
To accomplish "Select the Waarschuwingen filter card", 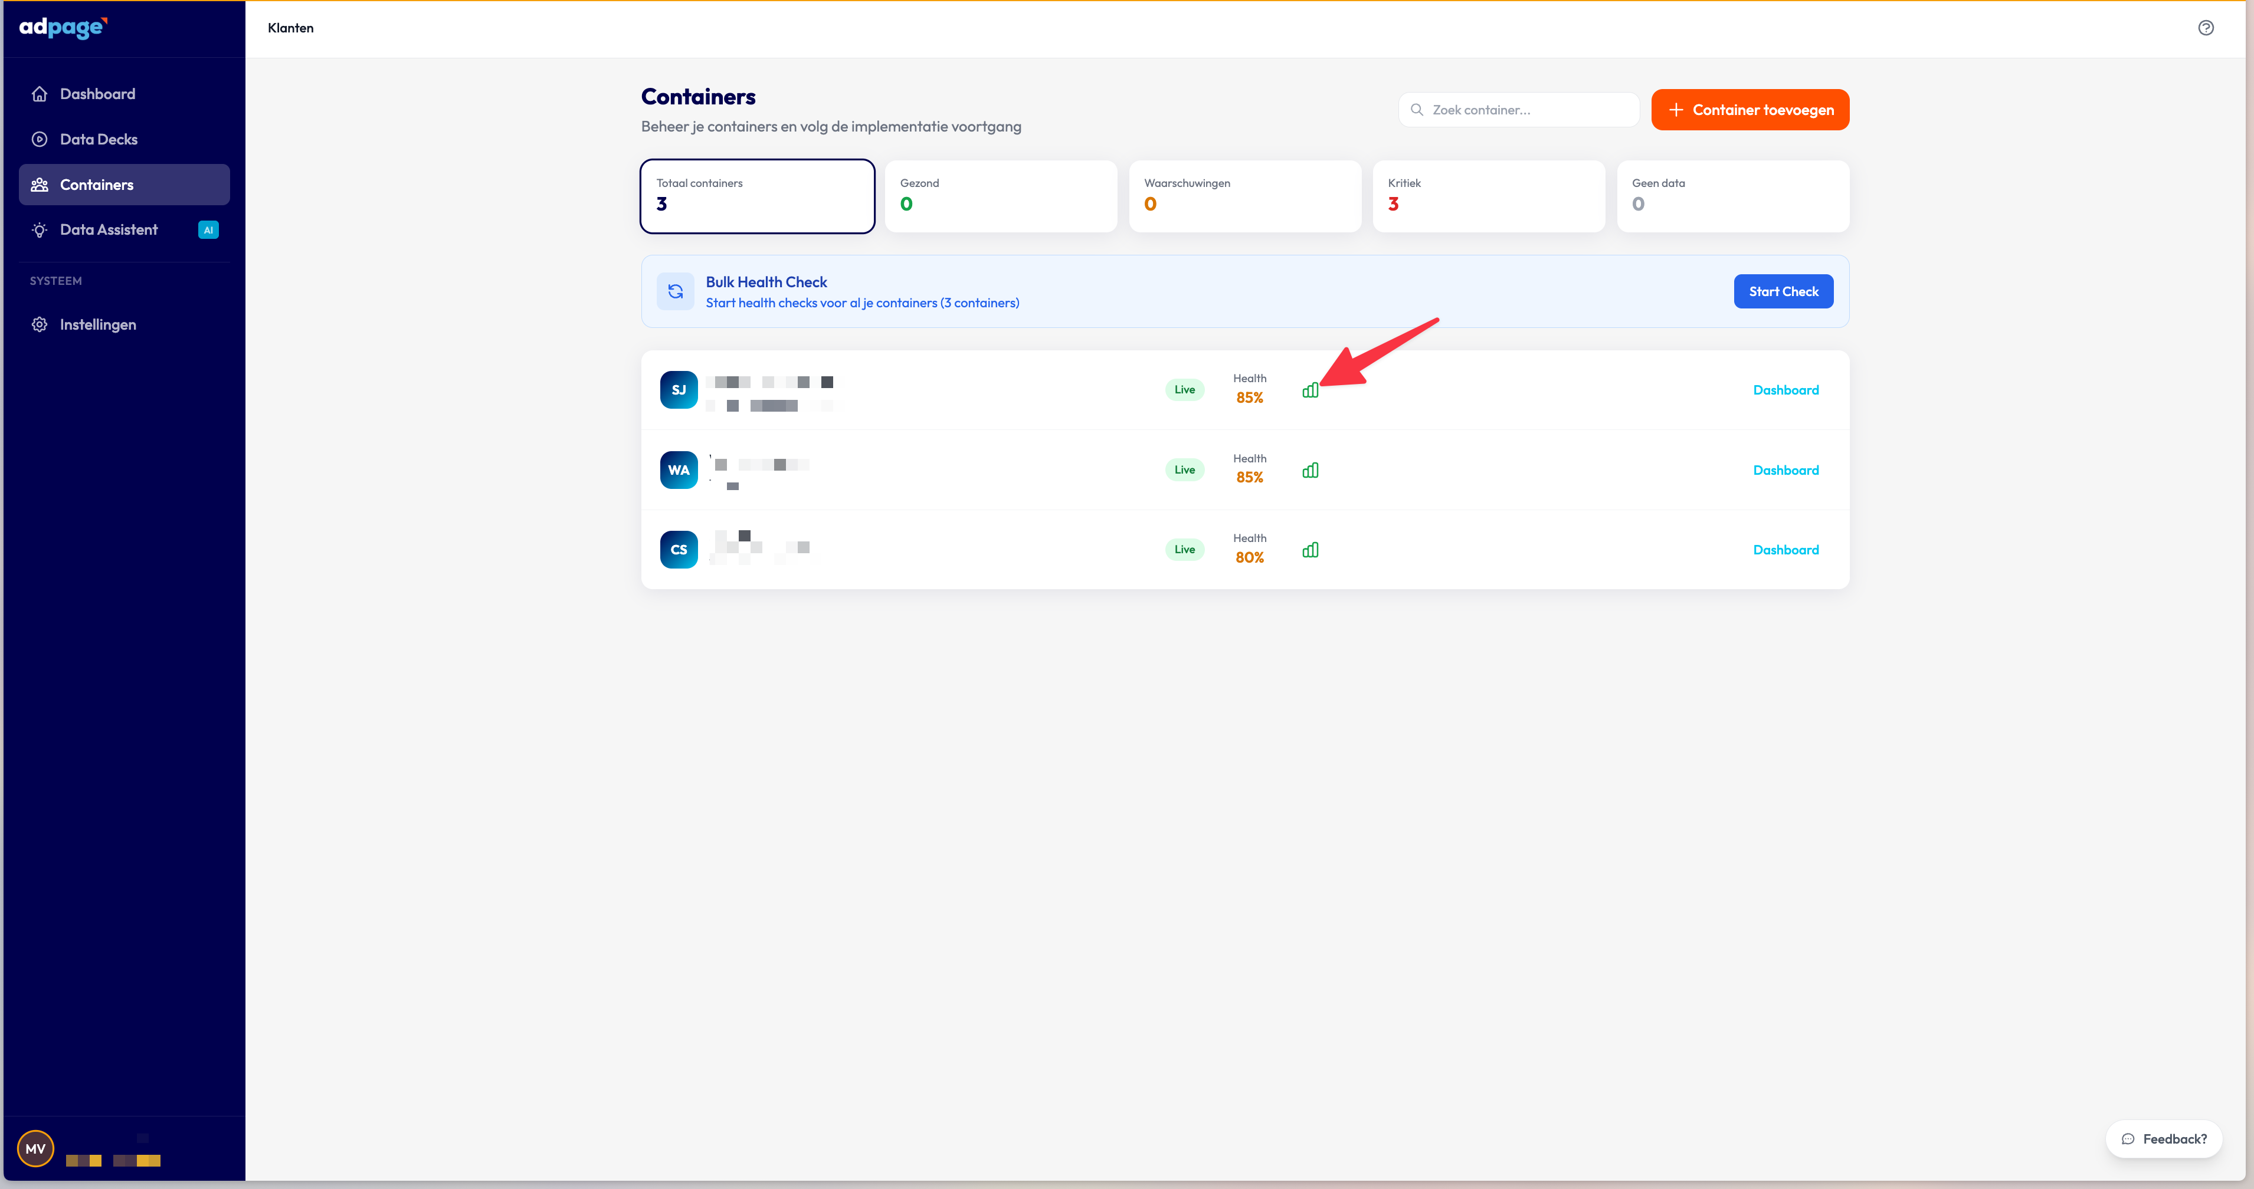I will tap(1244, 196).
